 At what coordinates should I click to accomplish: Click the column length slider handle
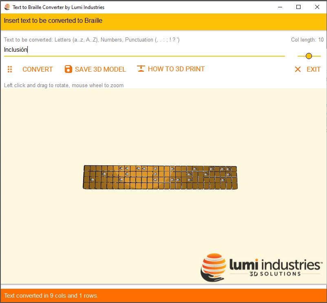pyautogui.click(x=309, y=56)
